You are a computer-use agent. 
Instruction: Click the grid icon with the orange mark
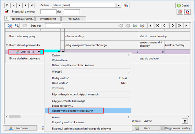click(x=142, y=26)
